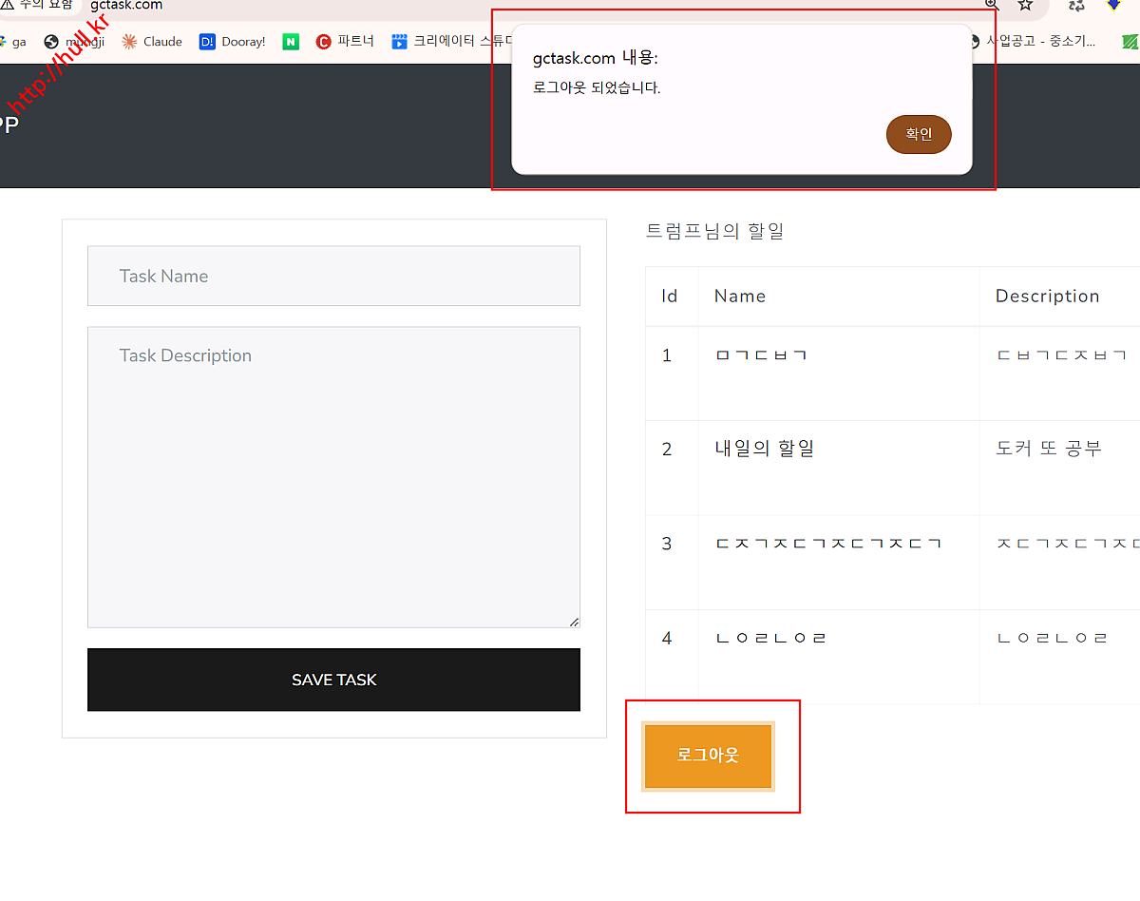Screen dimensions: 1140x901
Task: Open the 파트너 bookmark
Action: [346, 42]
